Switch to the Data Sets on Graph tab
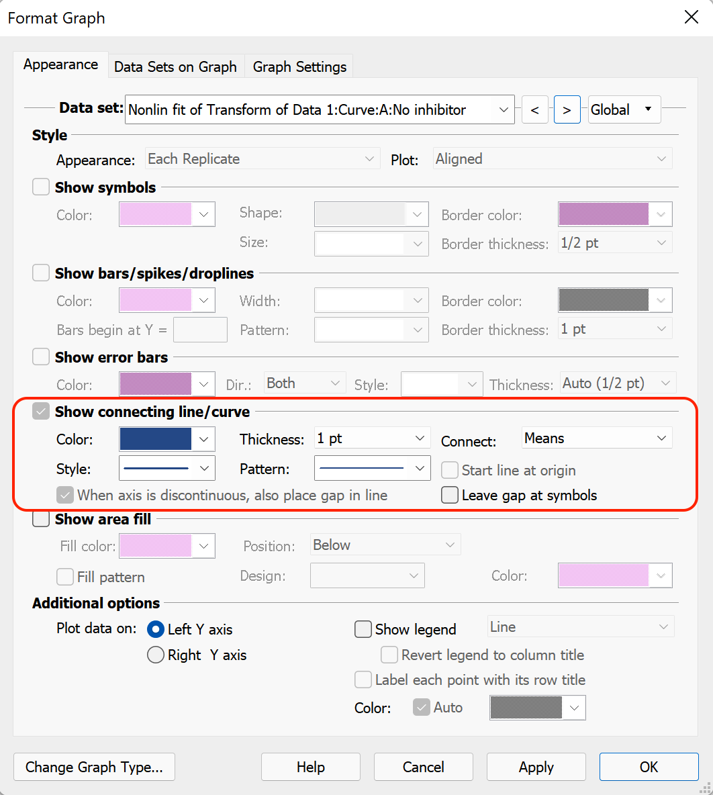The image size is (713, 795). tap(175, 66)
